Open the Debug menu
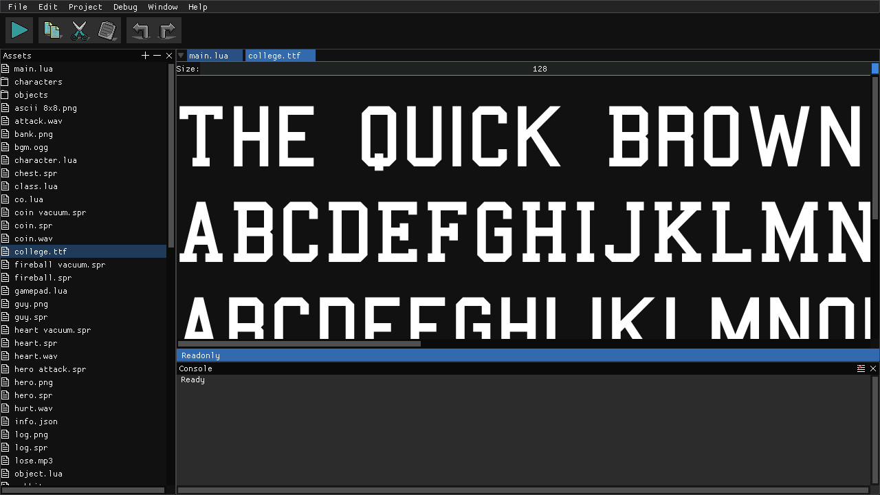880x495 pixels. pos(125,7)
